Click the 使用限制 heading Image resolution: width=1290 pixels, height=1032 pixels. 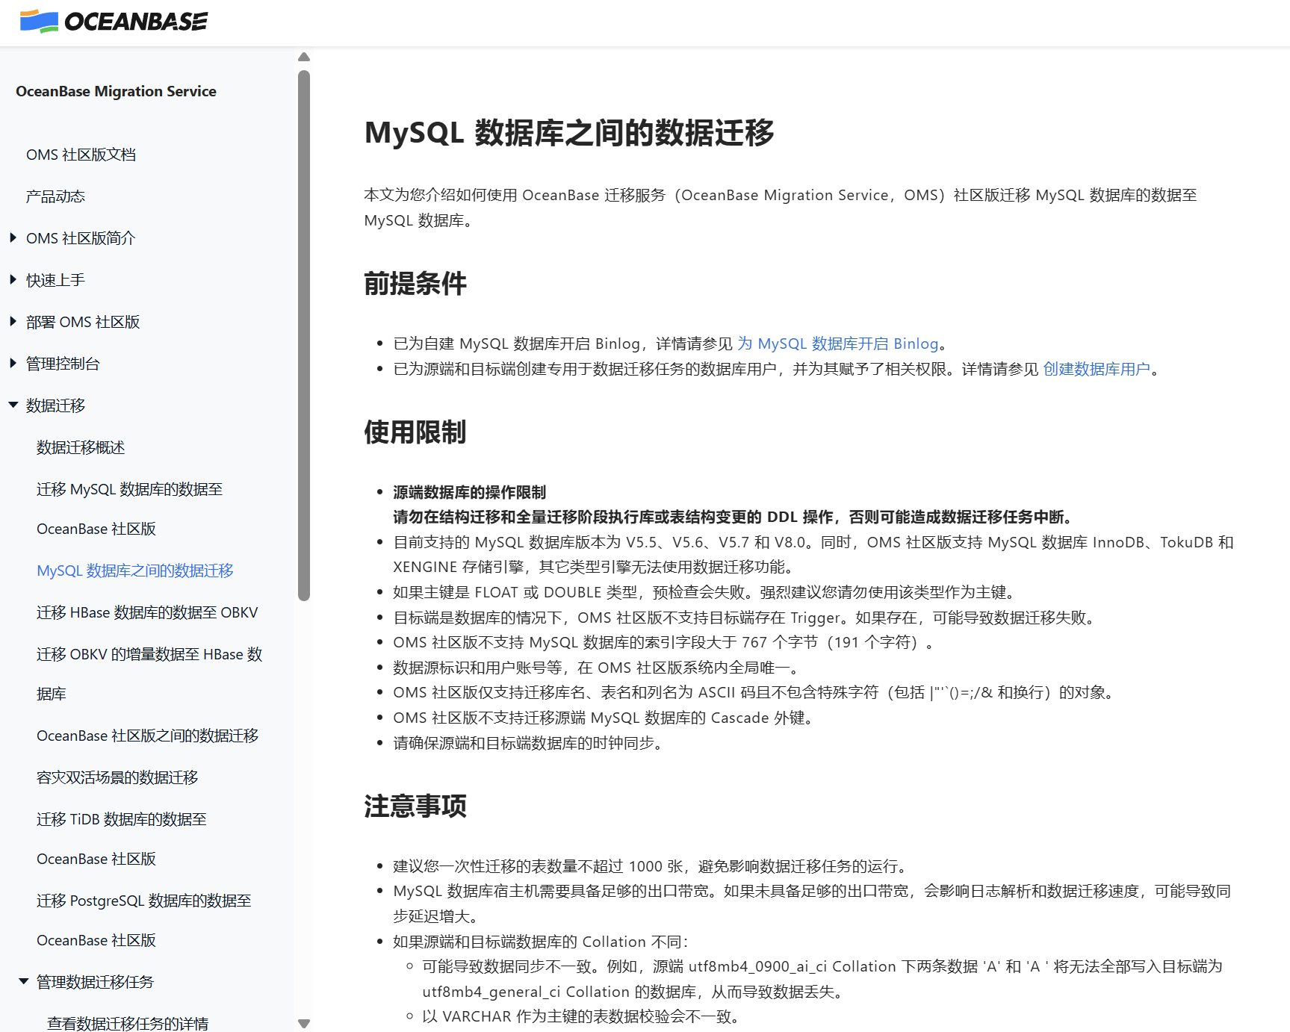(415, 432)
